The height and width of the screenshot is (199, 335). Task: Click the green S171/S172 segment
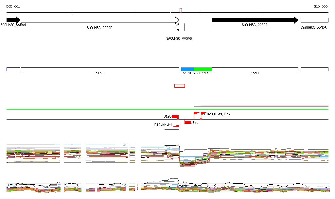(203, 69)
